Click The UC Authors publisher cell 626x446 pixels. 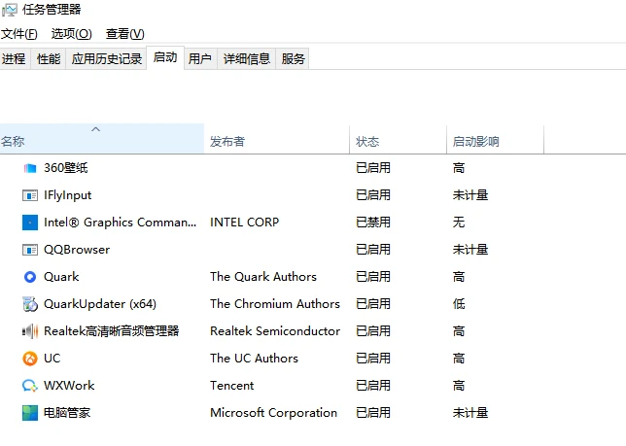pos(254,359)
